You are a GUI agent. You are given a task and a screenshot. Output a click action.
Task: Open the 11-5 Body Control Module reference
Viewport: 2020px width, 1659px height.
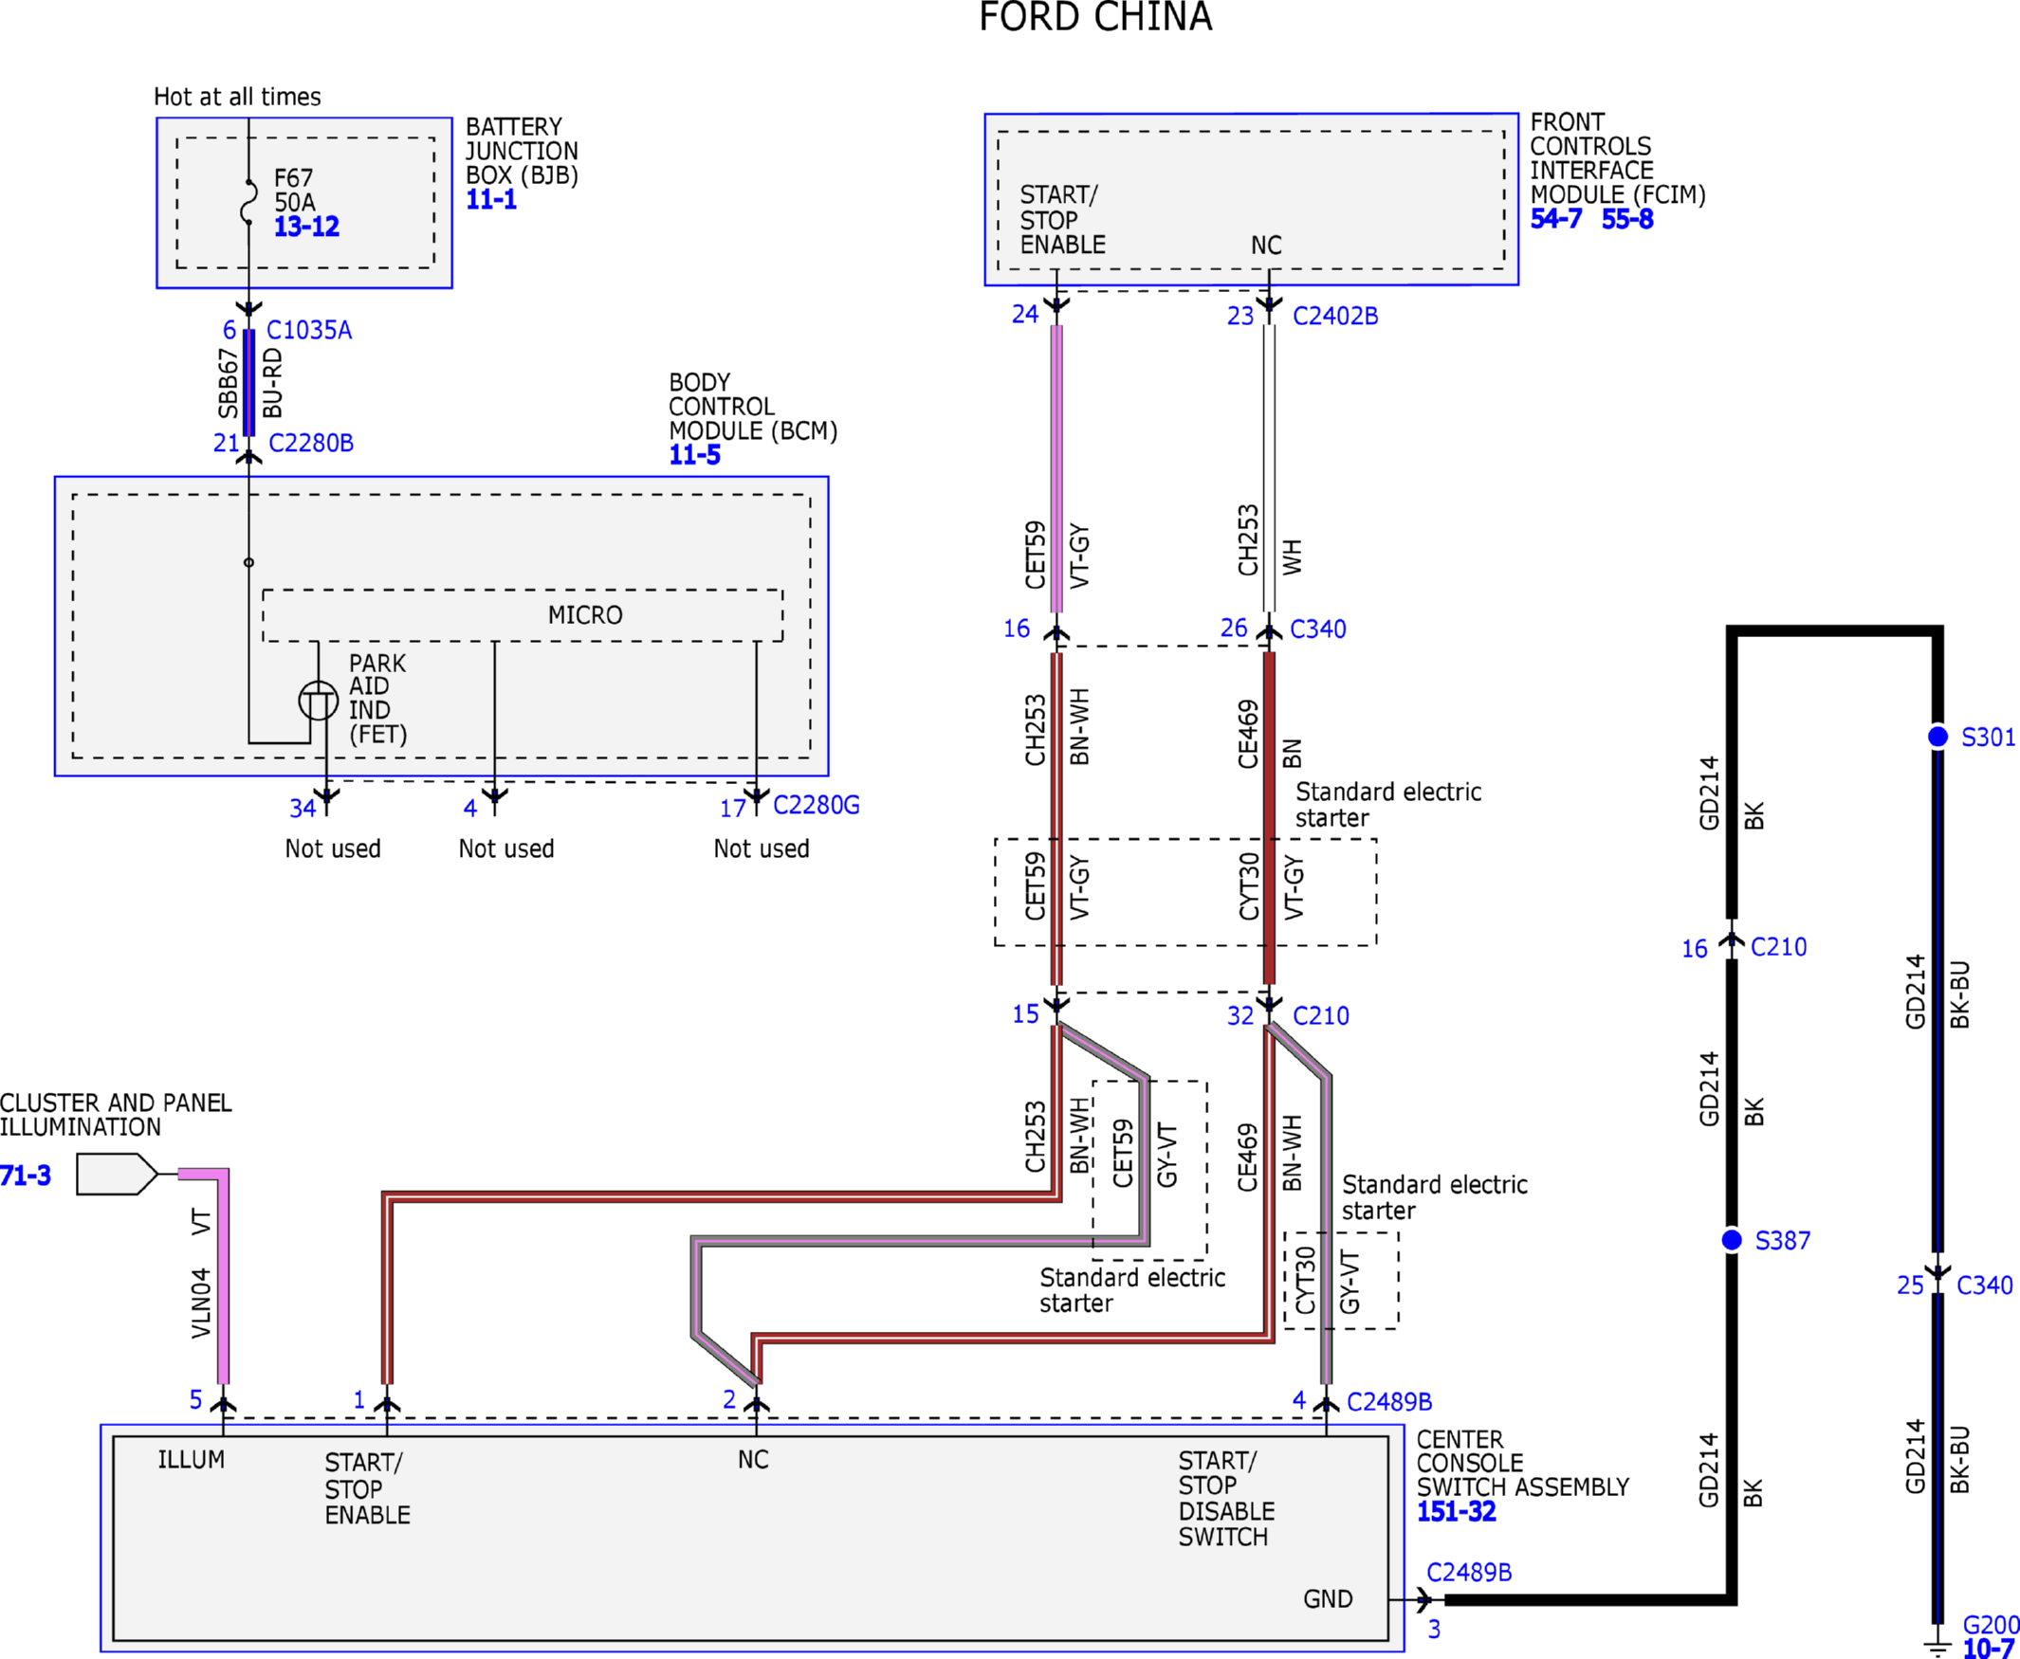[x=695, y=455]
